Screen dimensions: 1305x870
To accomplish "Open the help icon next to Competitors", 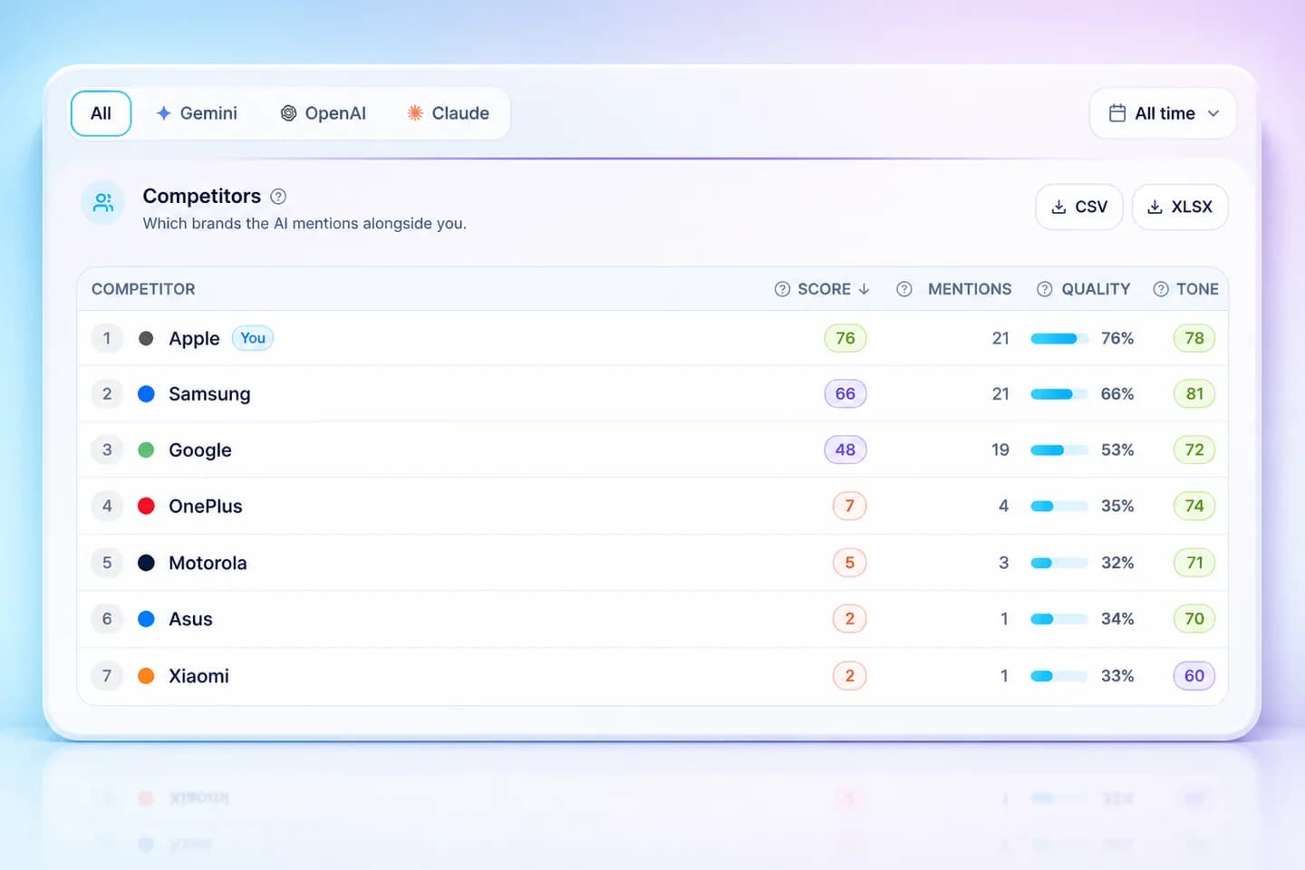I will tap(279, 197).
